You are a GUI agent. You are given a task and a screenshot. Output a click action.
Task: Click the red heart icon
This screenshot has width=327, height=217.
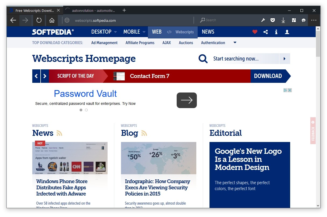[255, 32]
